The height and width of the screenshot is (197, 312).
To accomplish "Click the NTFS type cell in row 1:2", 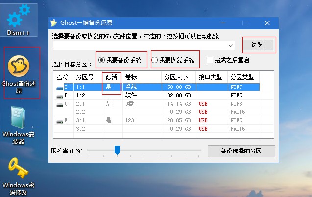I will (236, 95).
